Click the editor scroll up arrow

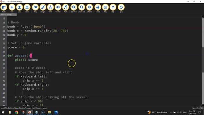pos(203,17)
